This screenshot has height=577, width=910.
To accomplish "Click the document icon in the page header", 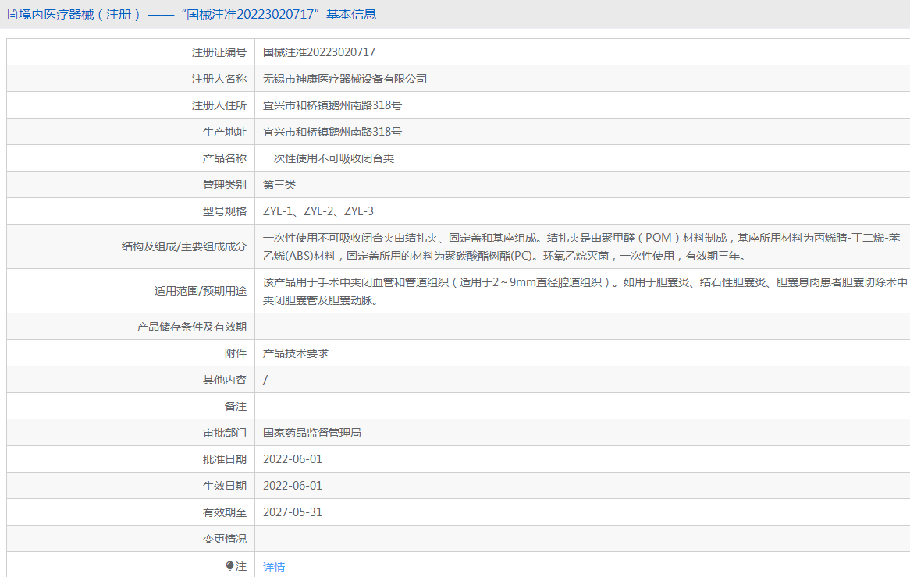I will tap(12, 15).
